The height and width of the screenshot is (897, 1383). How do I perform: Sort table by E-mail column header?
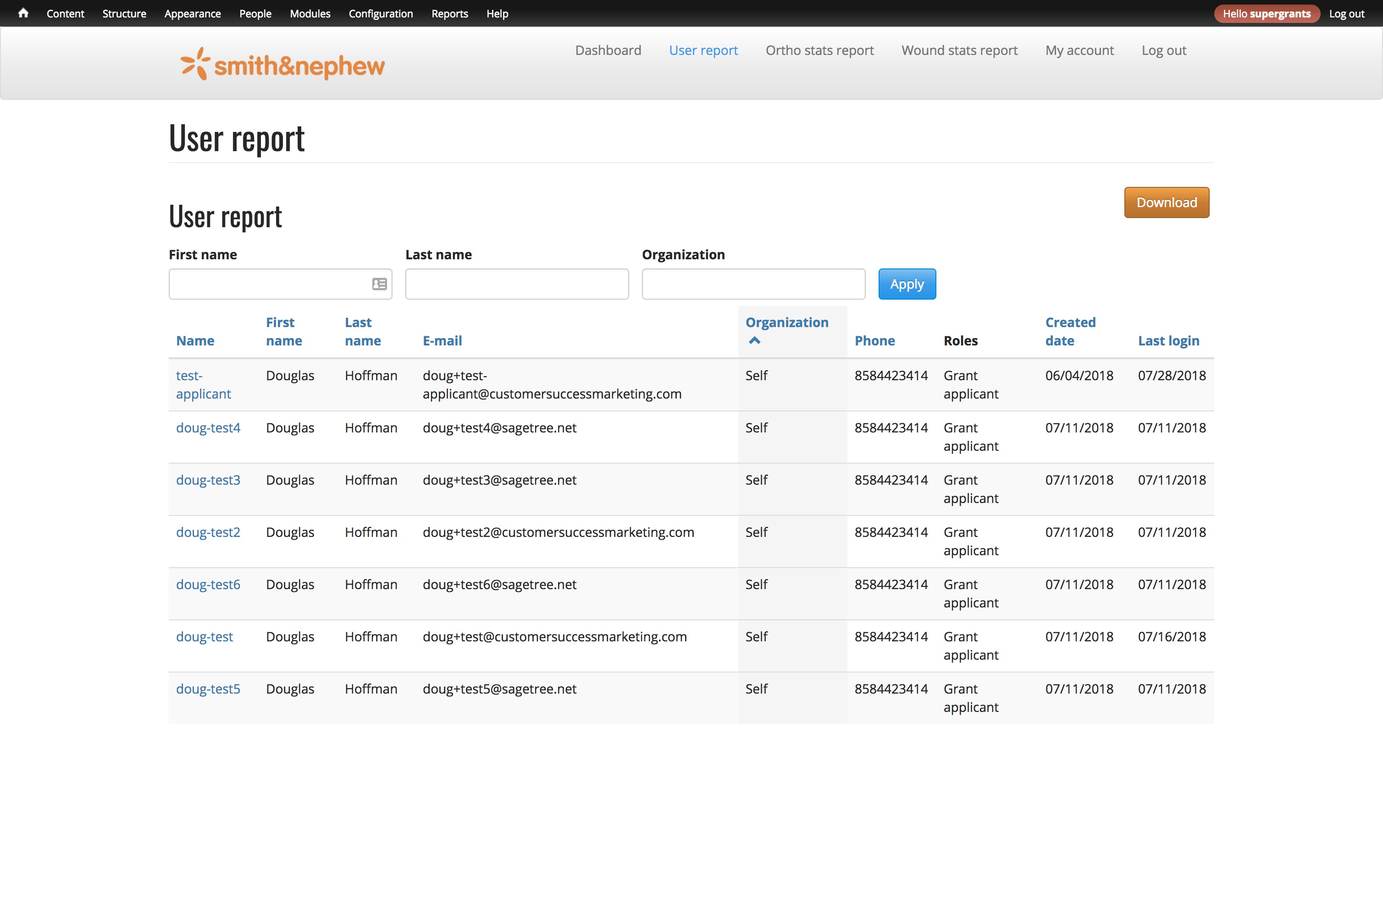coord(442,341)
